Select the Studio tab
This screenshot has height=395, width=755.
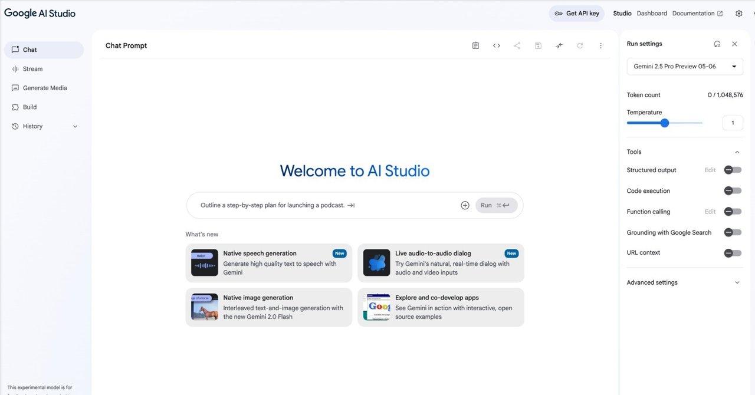pos(622,14)
